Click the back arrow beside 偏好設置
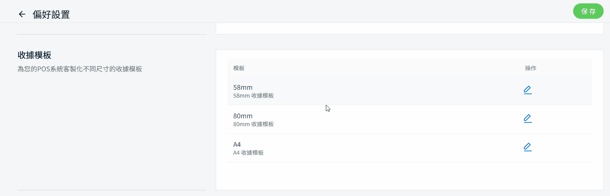Screen dimensions: 610x196 click(x=22, y=14)
